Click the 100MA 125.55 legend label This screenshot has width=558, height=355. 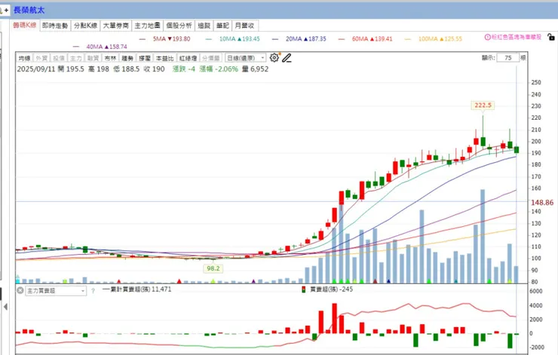coord(440,38)
